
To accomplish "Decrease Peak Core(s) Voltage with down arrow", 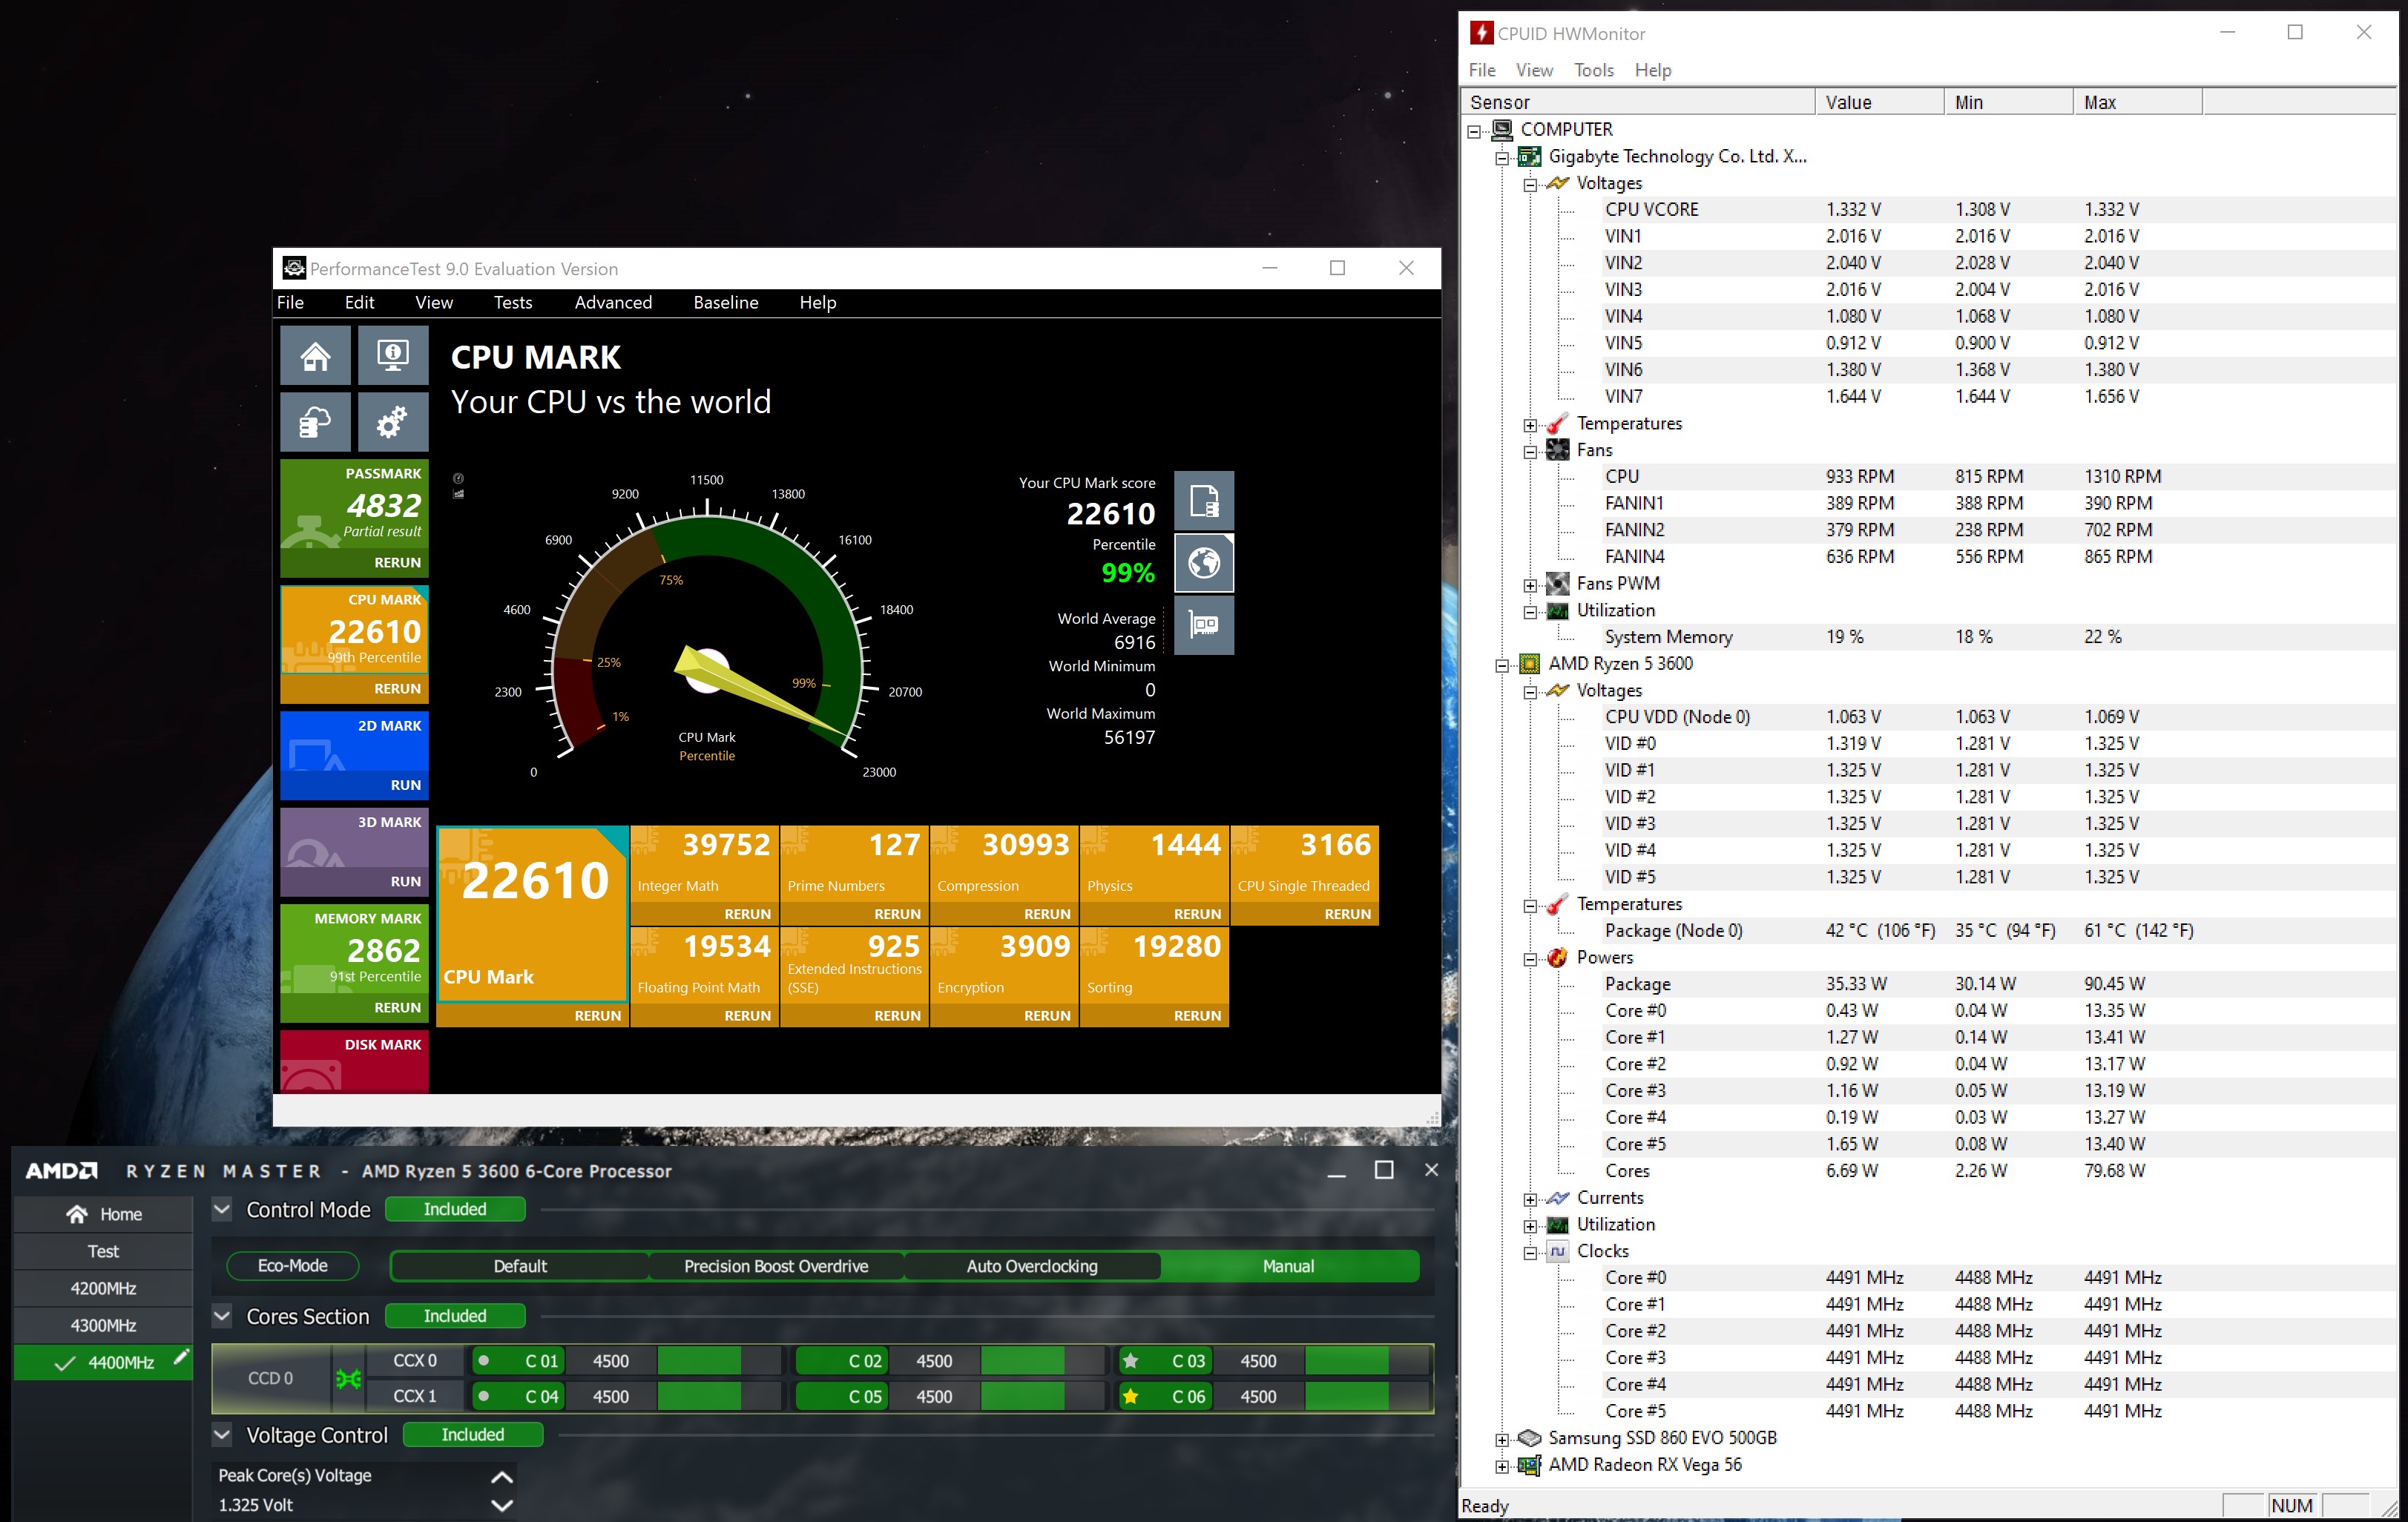I will point(502,1505).
